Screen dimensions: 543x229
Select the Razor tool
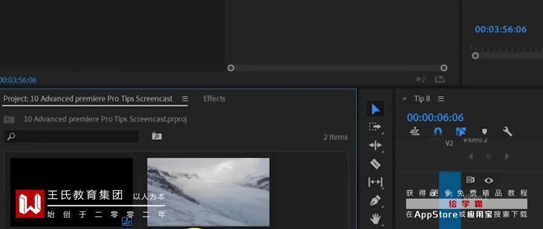pyautogui.click(x=375, y=164)
